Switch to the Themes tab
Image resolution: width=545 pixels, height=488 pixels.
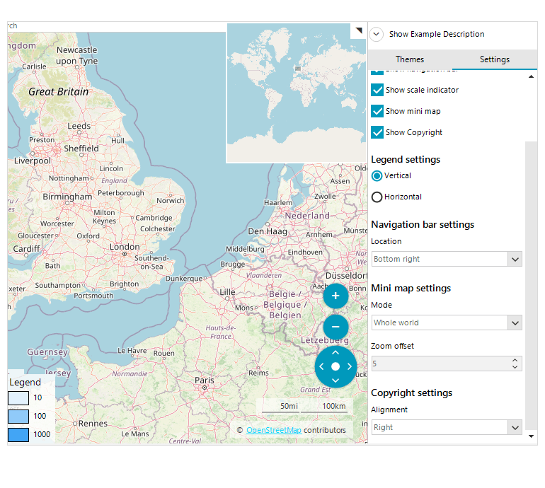(x=410, y=59)
